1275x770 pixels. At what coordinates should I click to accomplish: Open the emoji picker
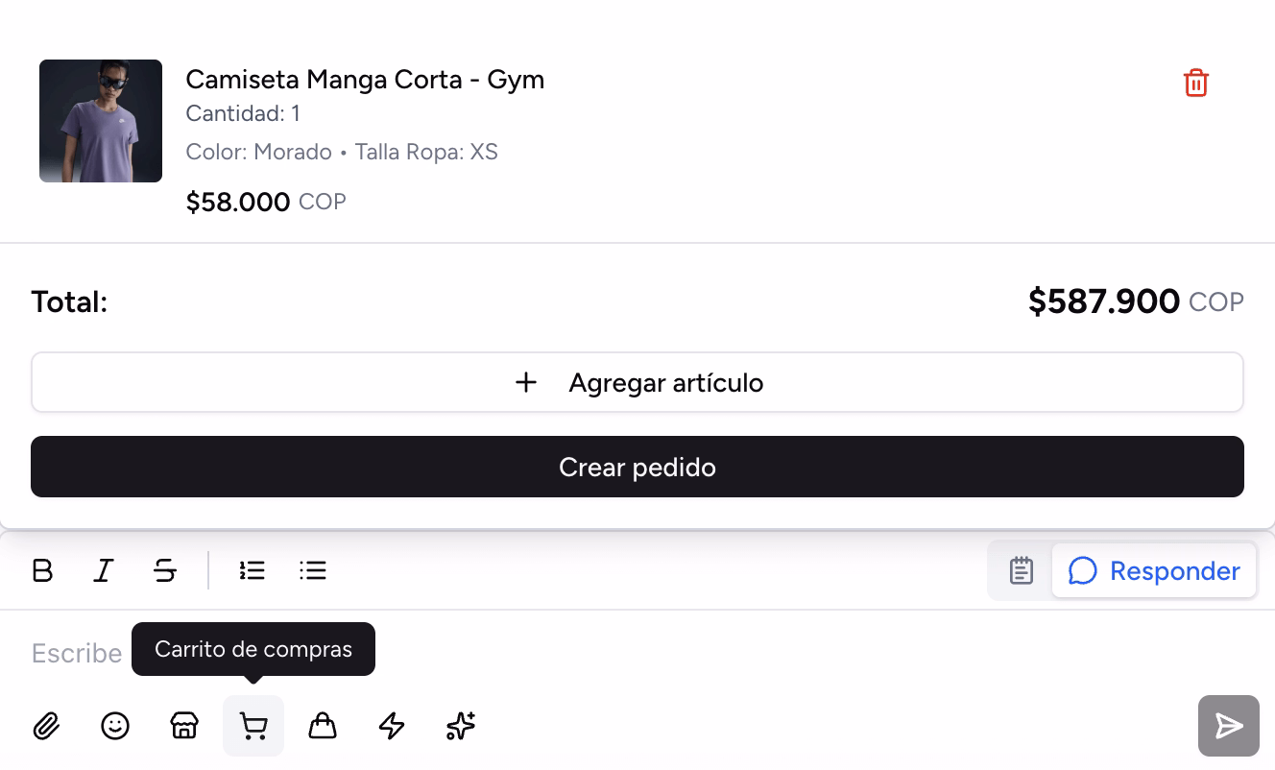[x=115, y=726]
